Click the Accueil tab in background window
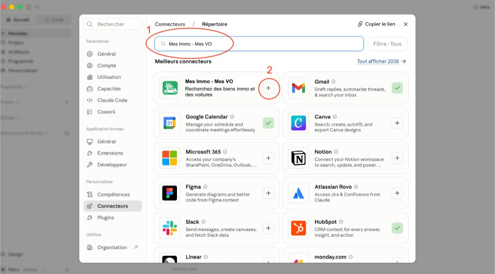Screen dimensions: 495x274 (19, 19)
